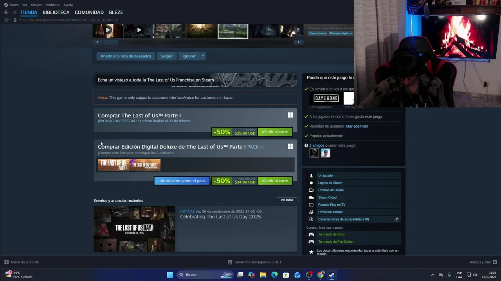This screenshot has height=281, width=501.
Task: Open the second friend avatar
Action: coord(326,153)
